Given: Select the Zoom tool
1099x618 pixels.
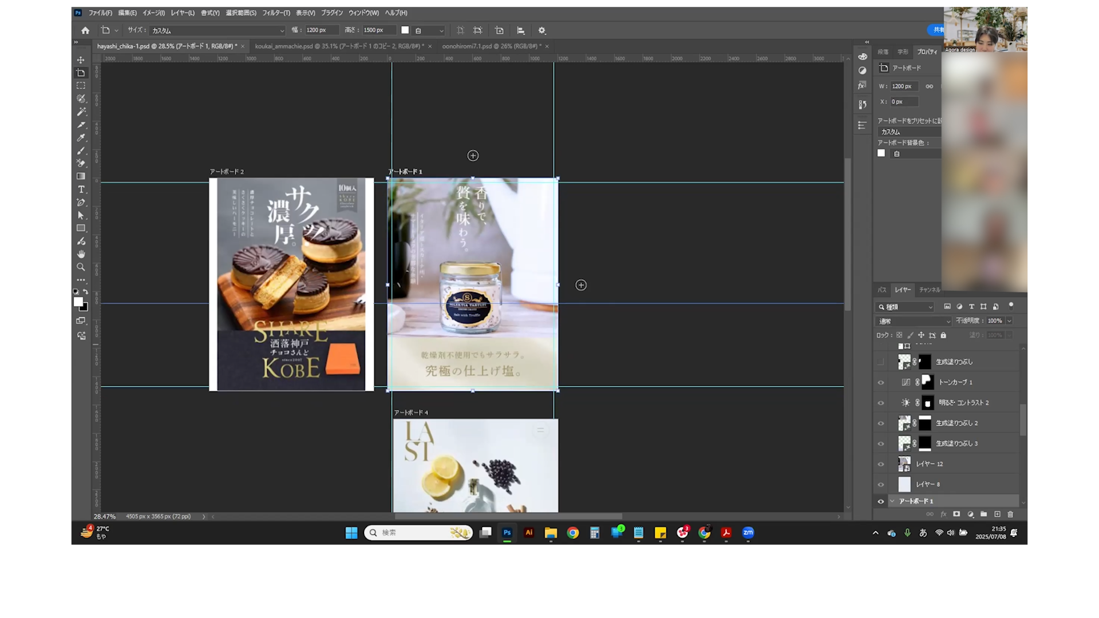Looking at the screenshot, I should tap(81, 267).
